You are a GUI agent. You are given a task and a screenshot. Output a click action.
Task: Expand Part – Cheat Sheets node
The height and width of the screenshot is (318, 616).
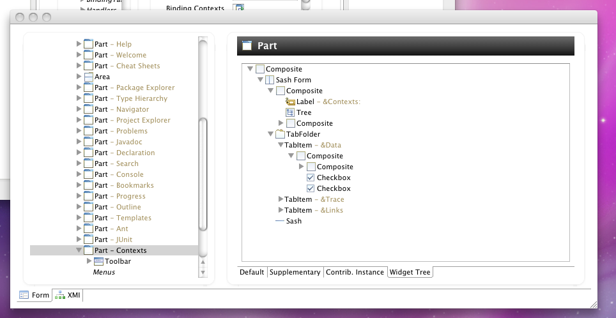point(79,66)
